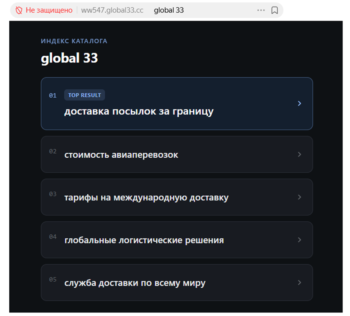Click the 'Не защищено' security warning icon

(19, 10)
